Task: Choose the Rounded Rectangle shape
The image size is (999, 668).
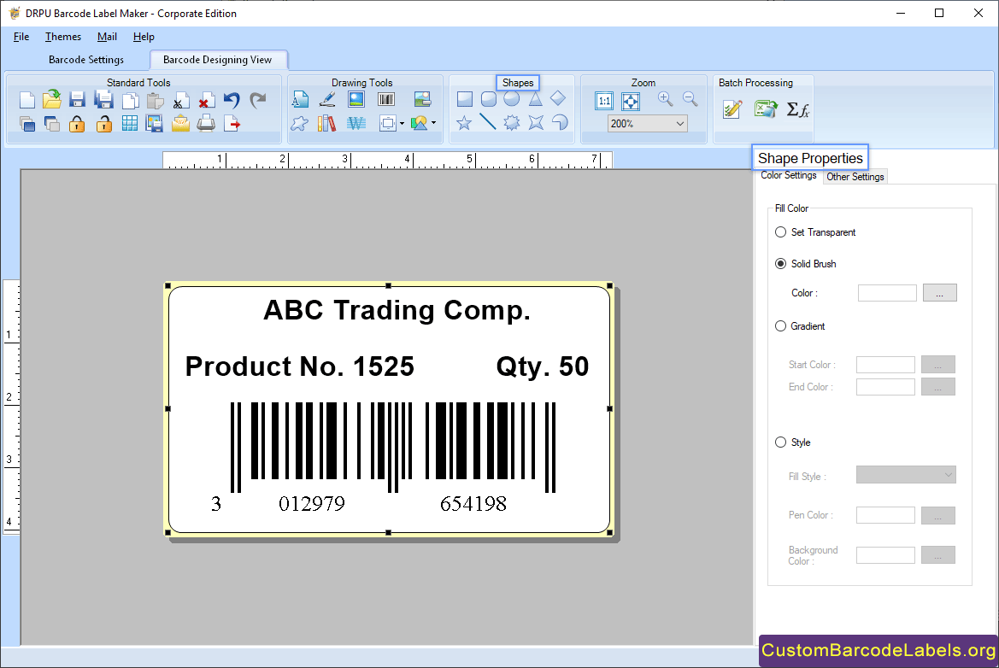Action: point(489,99)
